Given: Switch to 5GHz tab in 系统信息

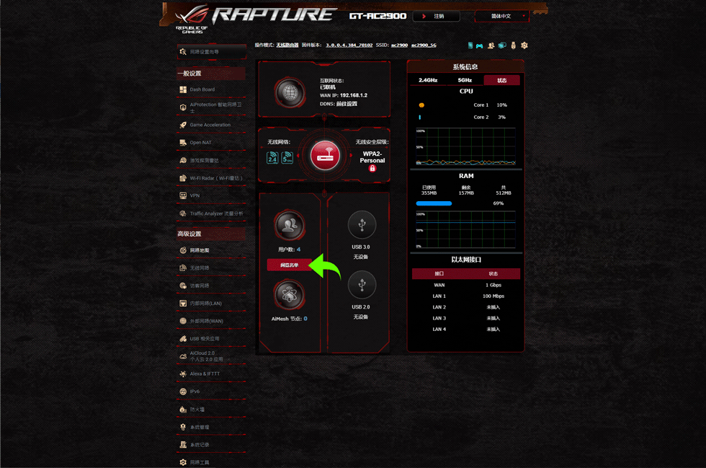Looking at the screenshot, I should pos(465,80).
